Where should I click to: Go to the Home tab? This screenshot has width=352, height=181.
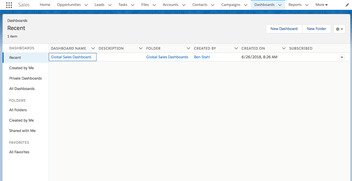[45, 5]
